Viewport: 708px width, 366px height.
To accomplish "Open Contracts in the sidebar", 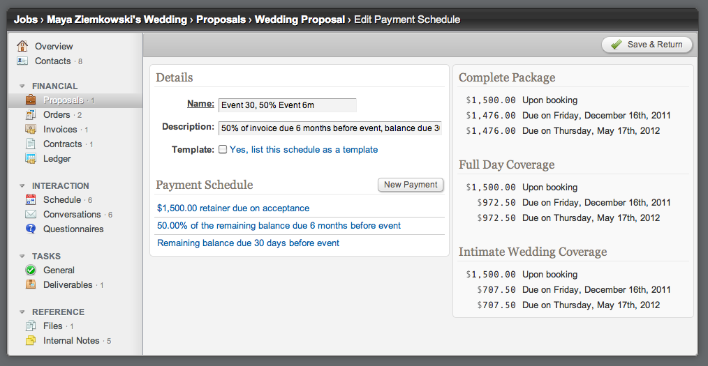I will [x=62, y=144].
